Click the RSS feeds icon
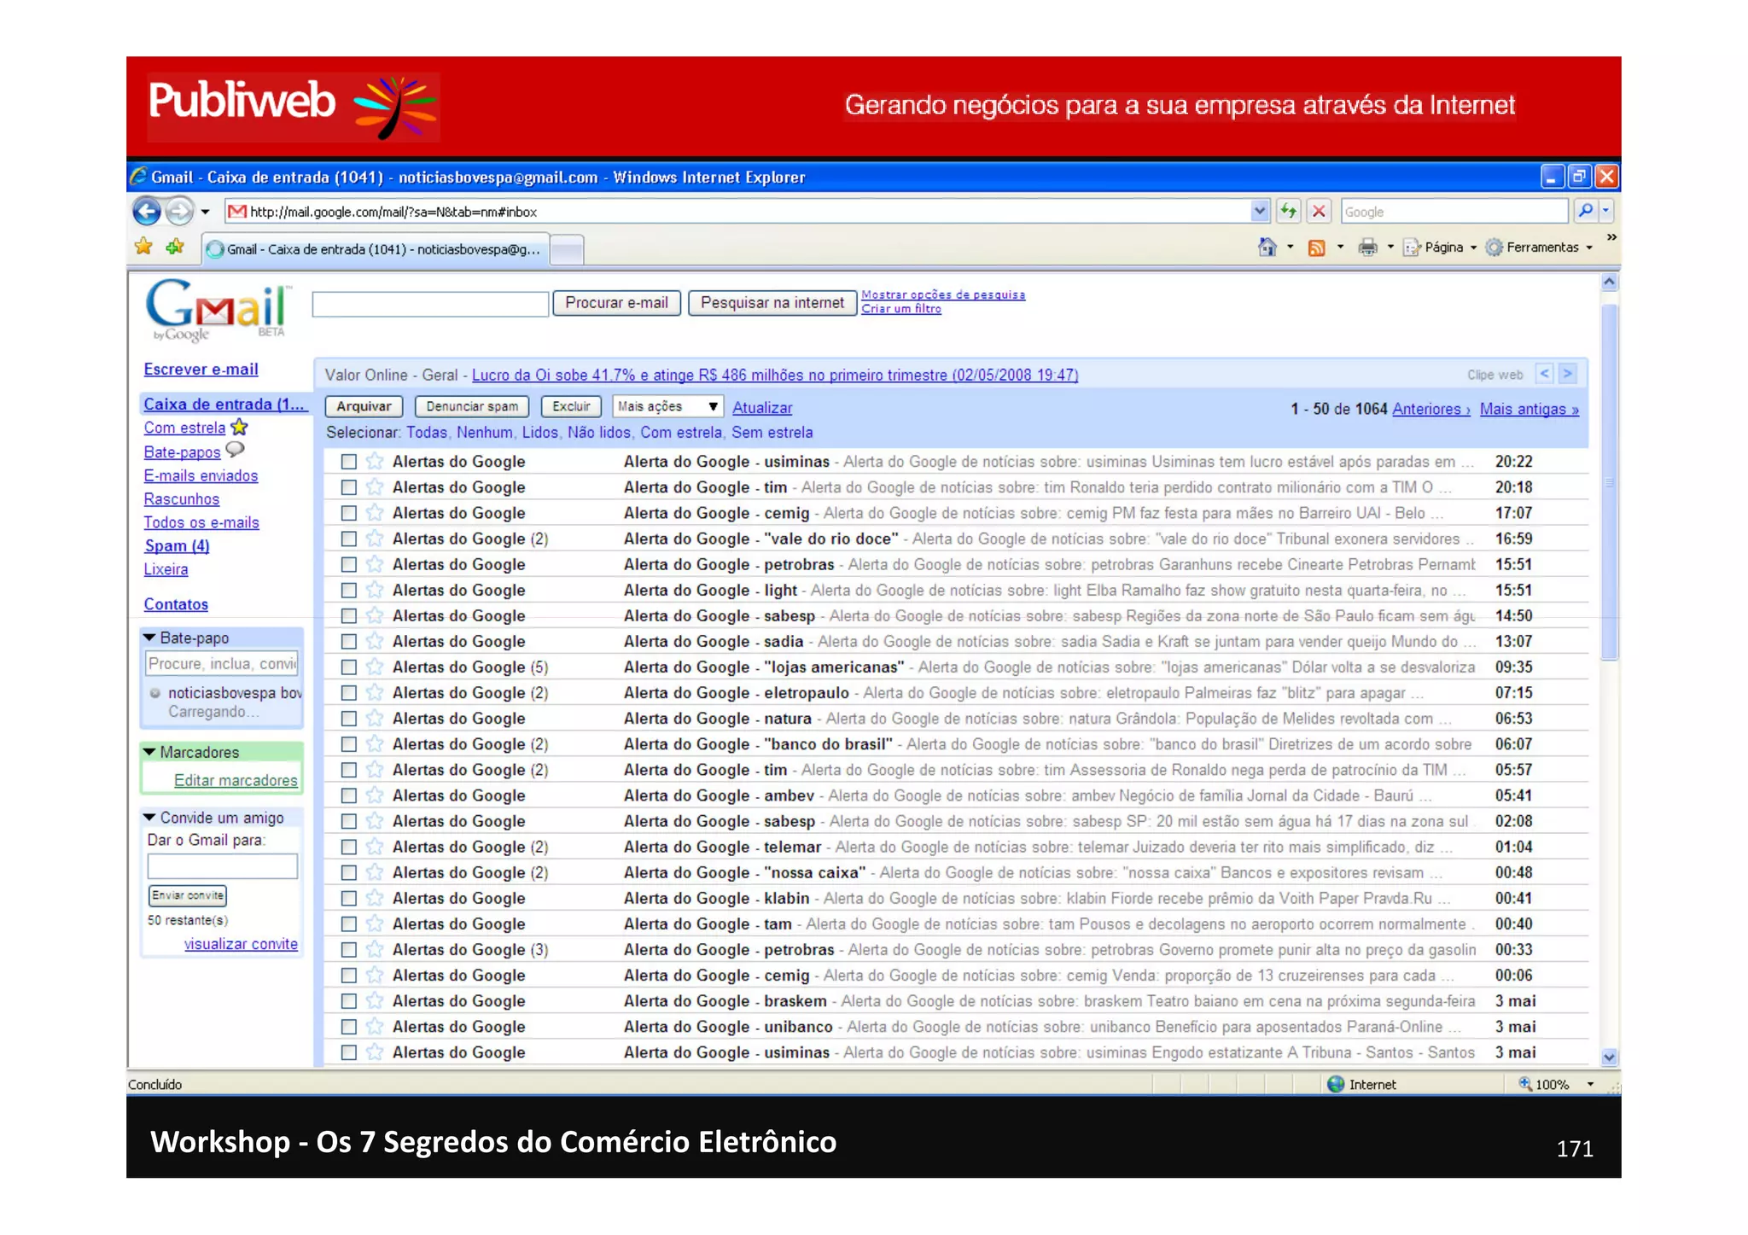Viewport: 1748px width, 1235px height. [1317, 248]
